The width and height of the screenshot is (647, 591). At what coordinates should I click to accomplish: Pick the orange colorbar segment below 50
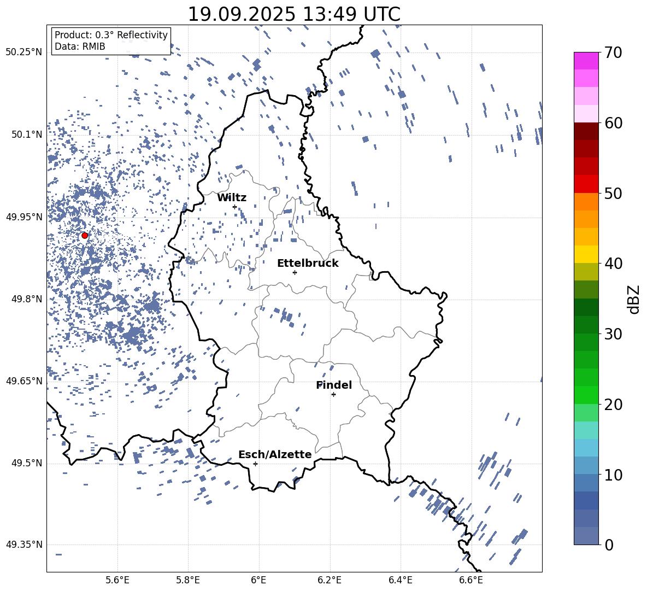tap(586, 202)
